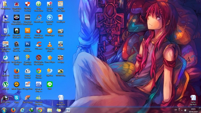Open the Recycle Bin

tap(6, 32)
